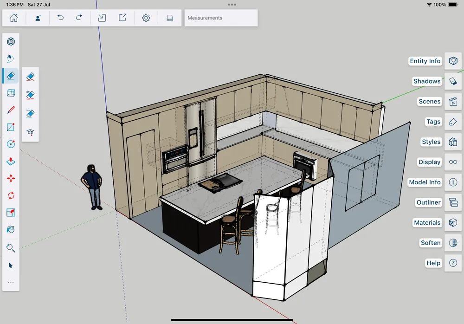Select the Eraser tool in left toolbar

click(11, 76)
